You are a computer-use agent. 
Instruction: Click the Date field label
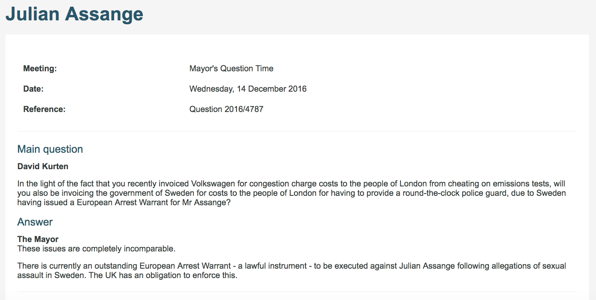pyautogui.click(x=33, y=89)
